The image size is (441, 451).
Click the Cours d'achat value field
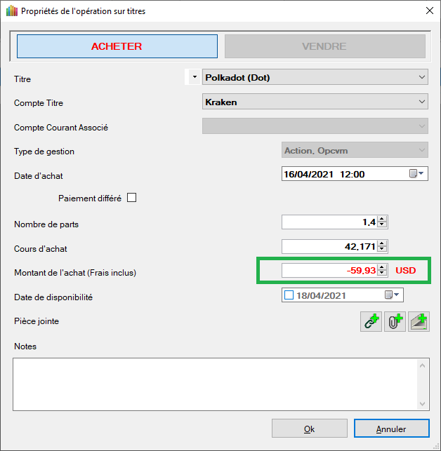tap(329, 246)
